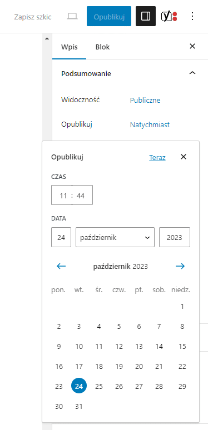Image resolution: width=208 pixels, height=430 pixels.
Task: Click the hour input field showing 11
Action: coord(62,196)
